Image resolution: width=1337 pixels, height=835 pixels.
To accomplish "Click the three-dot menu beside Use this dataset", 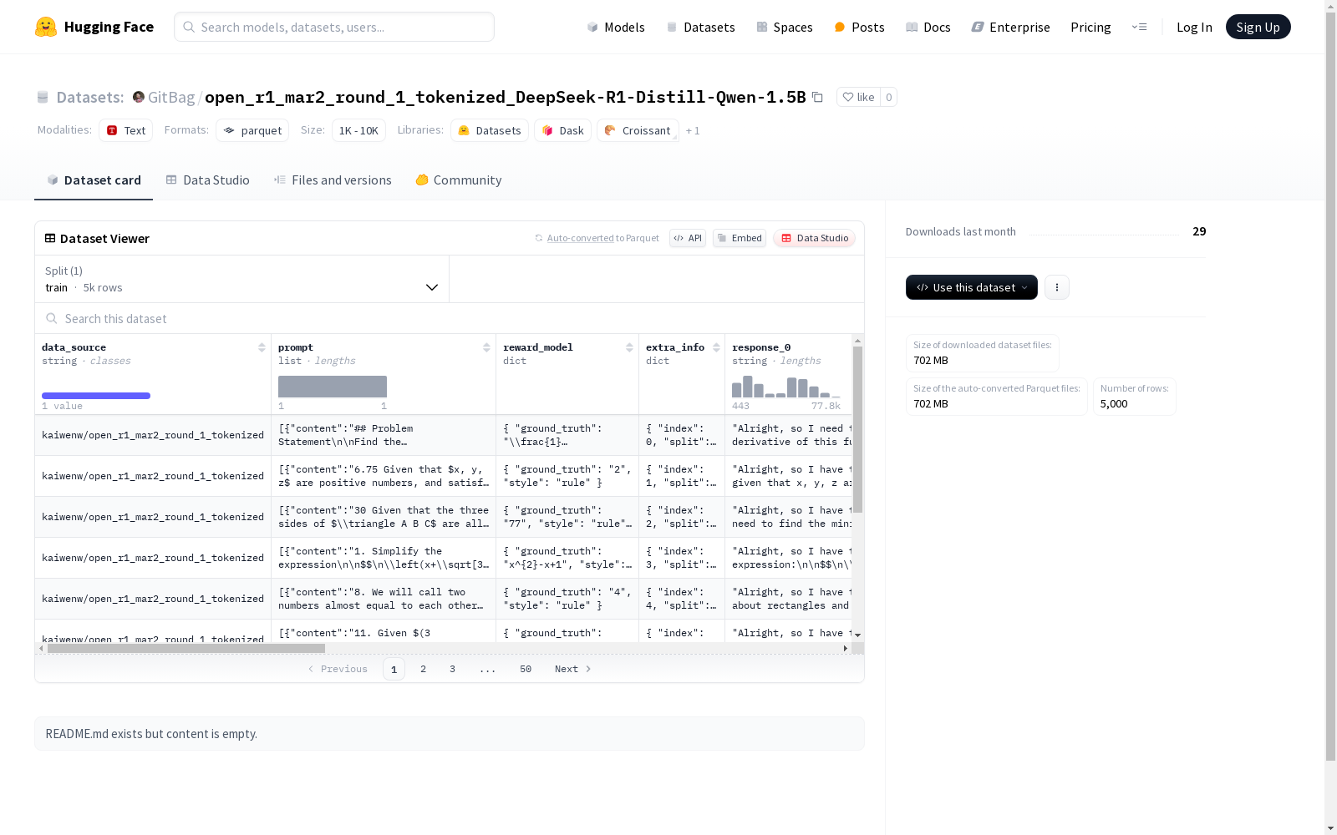I will 1057,287.
